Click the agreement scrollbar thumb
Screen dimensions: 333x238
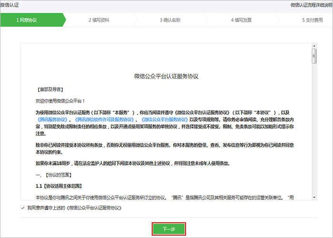[x=314, y=56]
